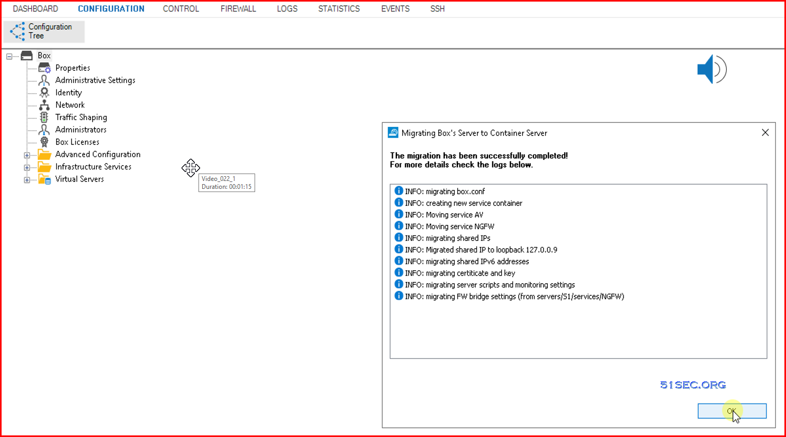Screen dimensions: 786x437
Task: Select Virtual Servers label
Action: tap(79, 179)
